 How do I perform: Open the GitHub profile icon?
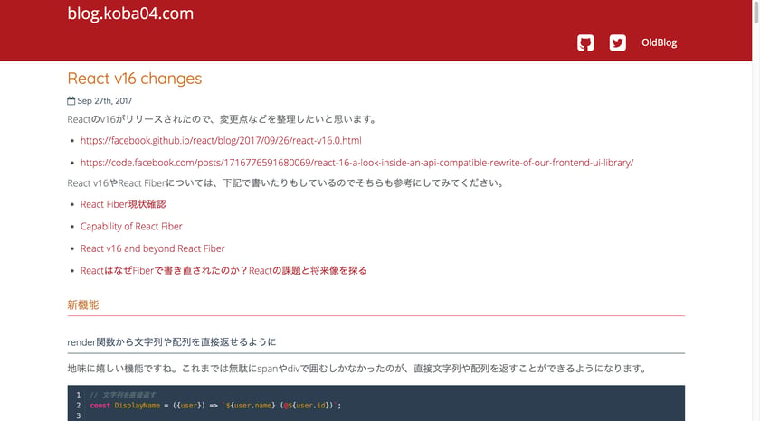585,42
